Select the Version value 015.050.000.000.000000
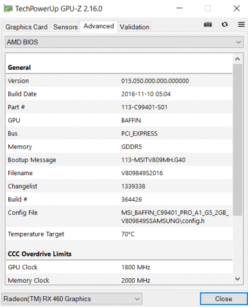The image size is (248, 307). [155, 81]
